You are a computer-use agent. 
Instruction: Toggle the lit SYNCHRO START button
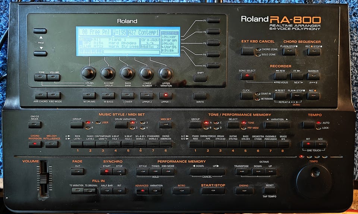coord(106,172)
